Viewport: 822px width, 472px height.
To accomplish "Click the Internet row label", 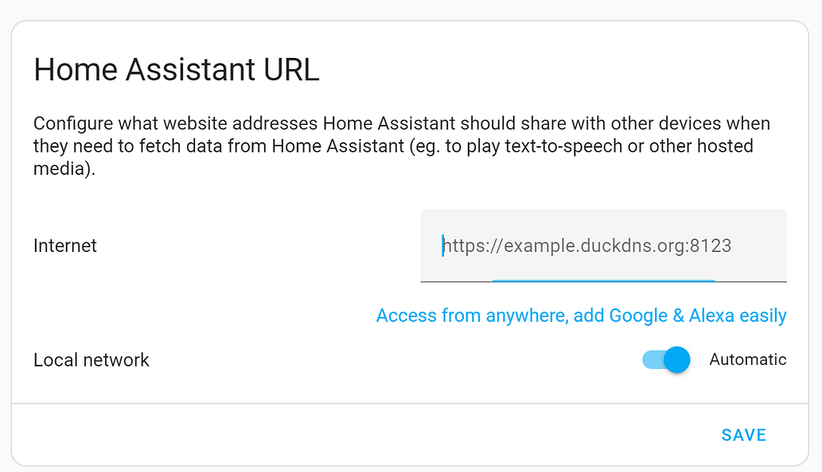I will point(64,246).
